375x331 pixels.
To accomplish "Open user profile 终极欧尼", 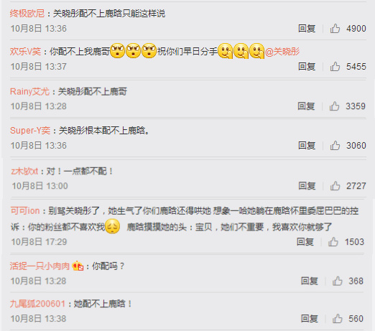I will click(x=27, y=14).
